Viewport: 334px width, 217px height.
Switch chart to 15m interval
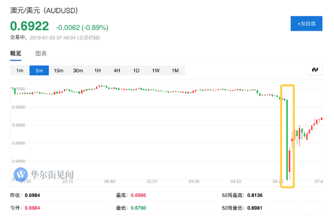point(58,70)
